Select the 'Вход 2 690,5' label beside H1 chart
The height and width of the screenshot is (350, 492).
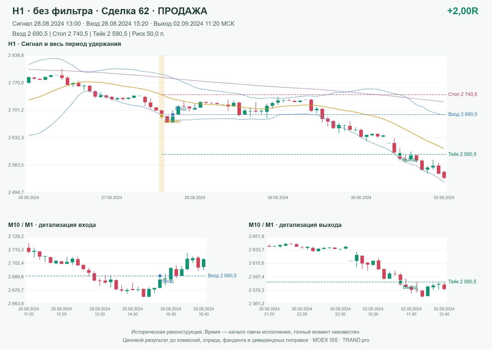[462, 114]
